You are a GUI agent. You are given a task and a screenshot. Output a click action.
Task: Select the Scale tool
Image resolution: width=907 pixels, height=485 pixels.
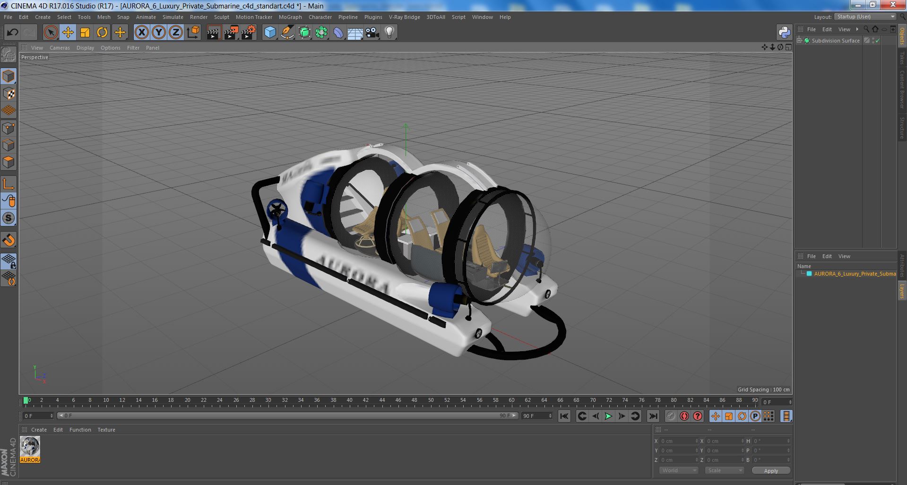(x=85, y=32)
